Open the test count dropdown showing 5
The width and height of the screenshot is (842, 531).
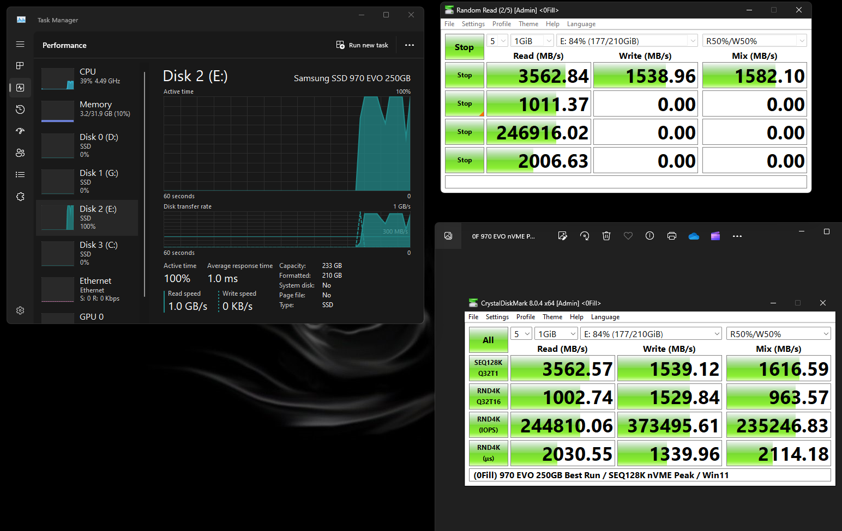click(x=497, y=41)
